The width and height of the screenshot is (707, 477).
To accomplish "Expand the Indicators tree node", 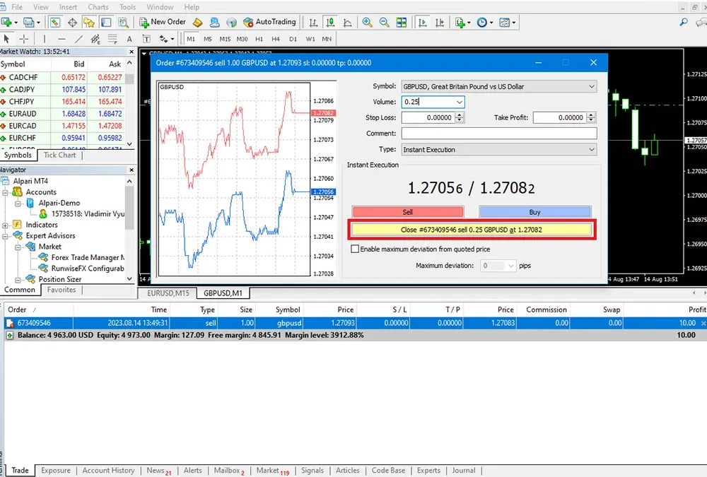I will point(6,225).
